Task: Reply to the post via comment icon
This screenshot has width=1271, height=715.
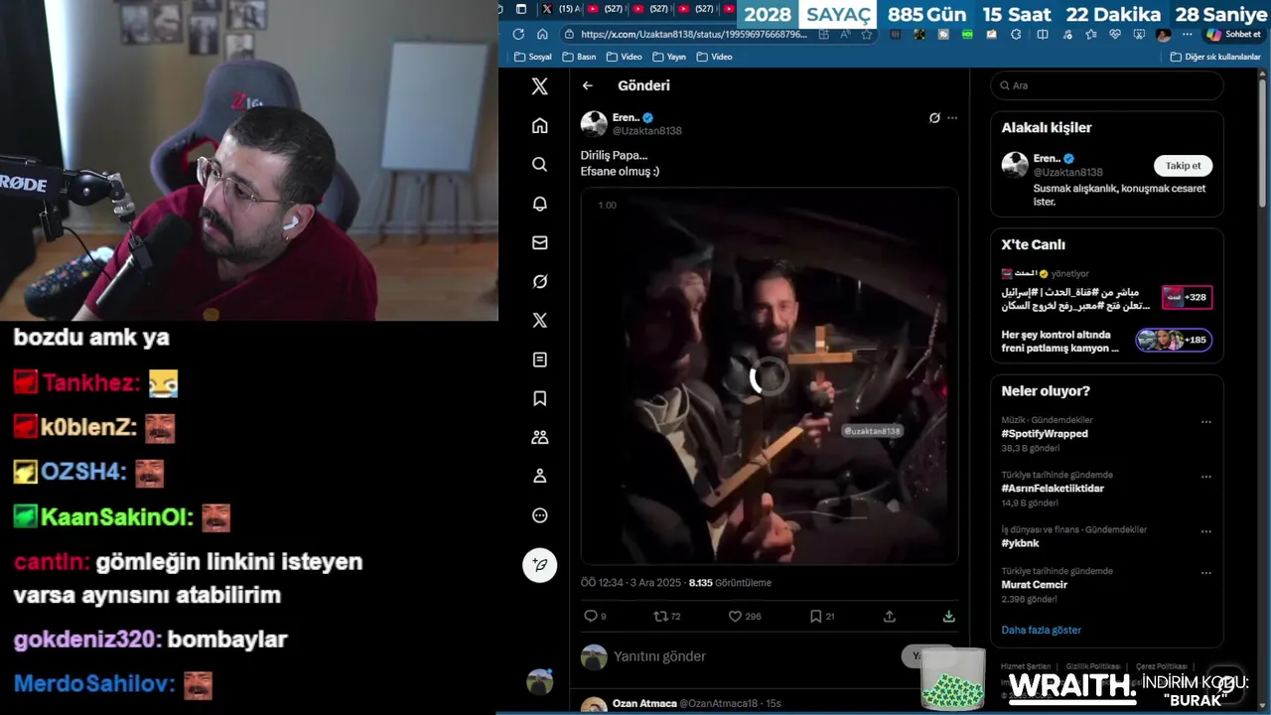Action: [x=591, y=616]
